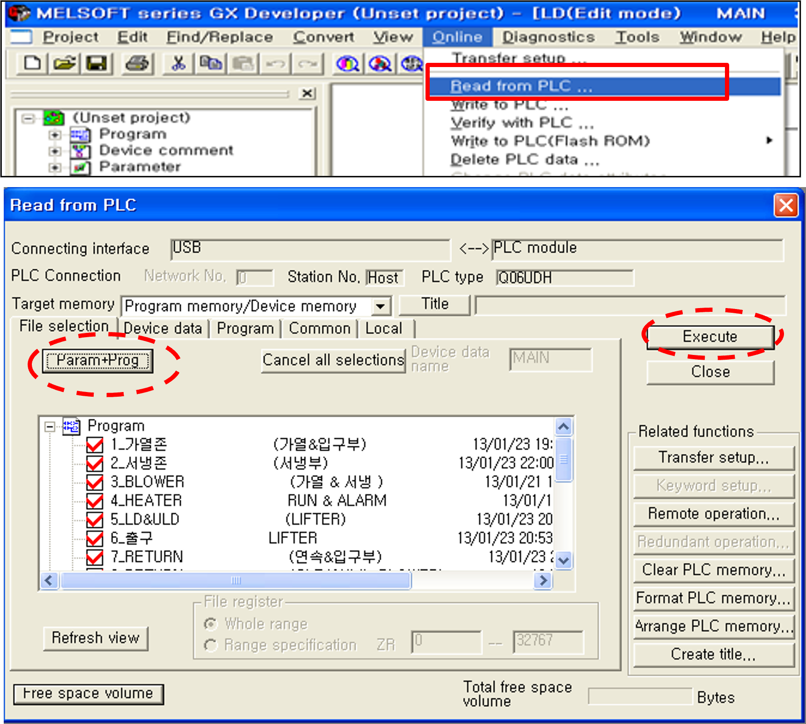Switch to the Common tab

click(320, 328)
